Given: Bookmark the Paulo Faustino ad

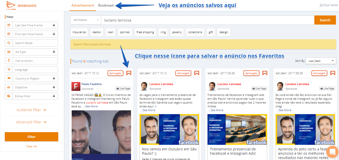Looking at the screenshot, I should (129, 73).
